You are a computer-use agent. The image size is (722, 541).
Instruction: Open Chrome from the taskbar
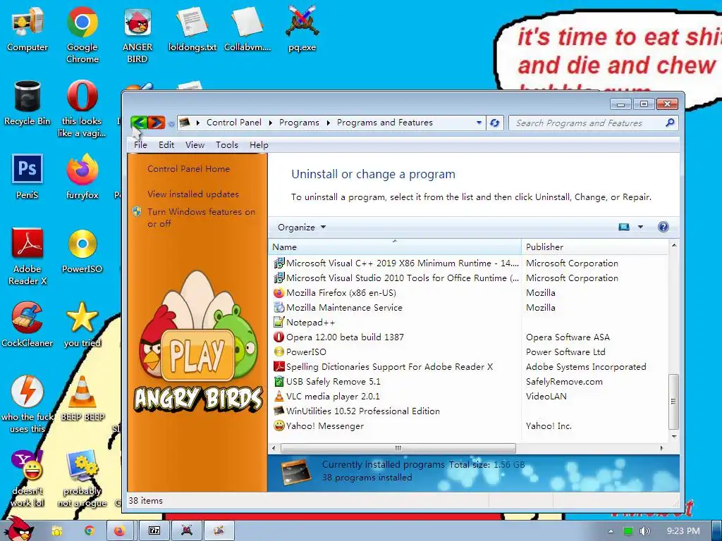point(90,531)
